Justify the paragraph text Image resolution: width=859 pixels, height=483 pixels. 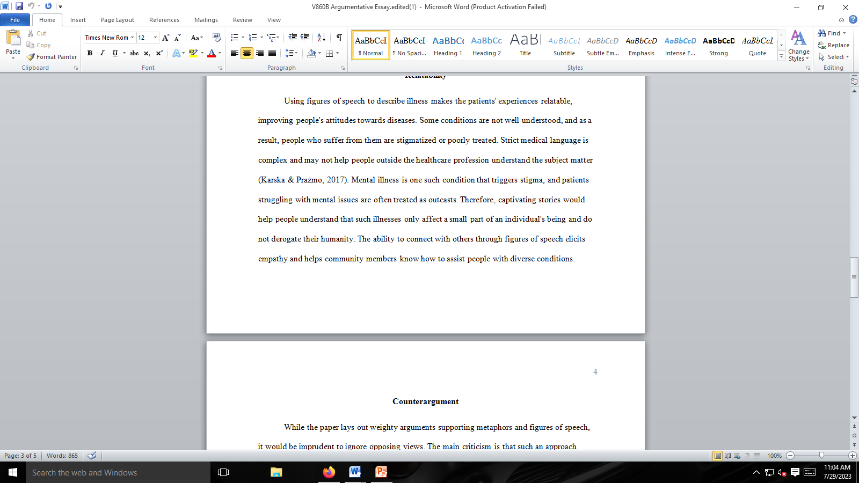[272, 53]
